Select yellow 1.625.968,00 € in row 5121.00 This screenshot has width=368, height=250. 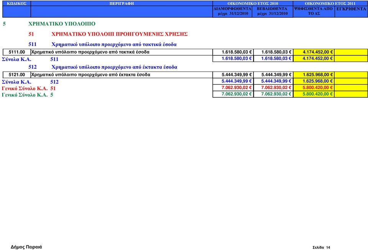pyautogui.click(x=314, y=75)
